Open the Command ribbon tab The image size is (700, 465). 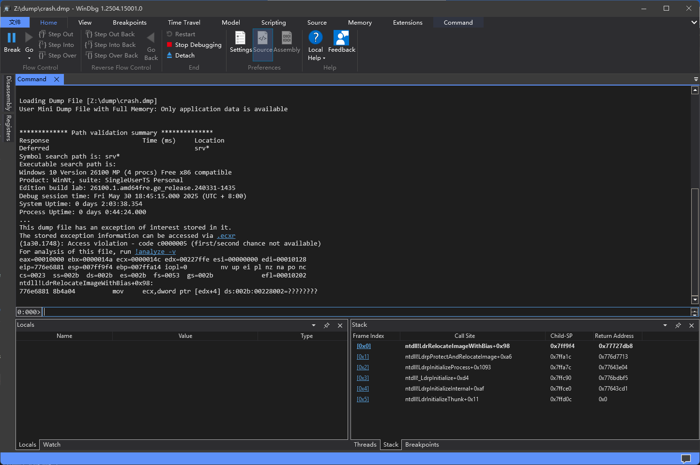458,23
